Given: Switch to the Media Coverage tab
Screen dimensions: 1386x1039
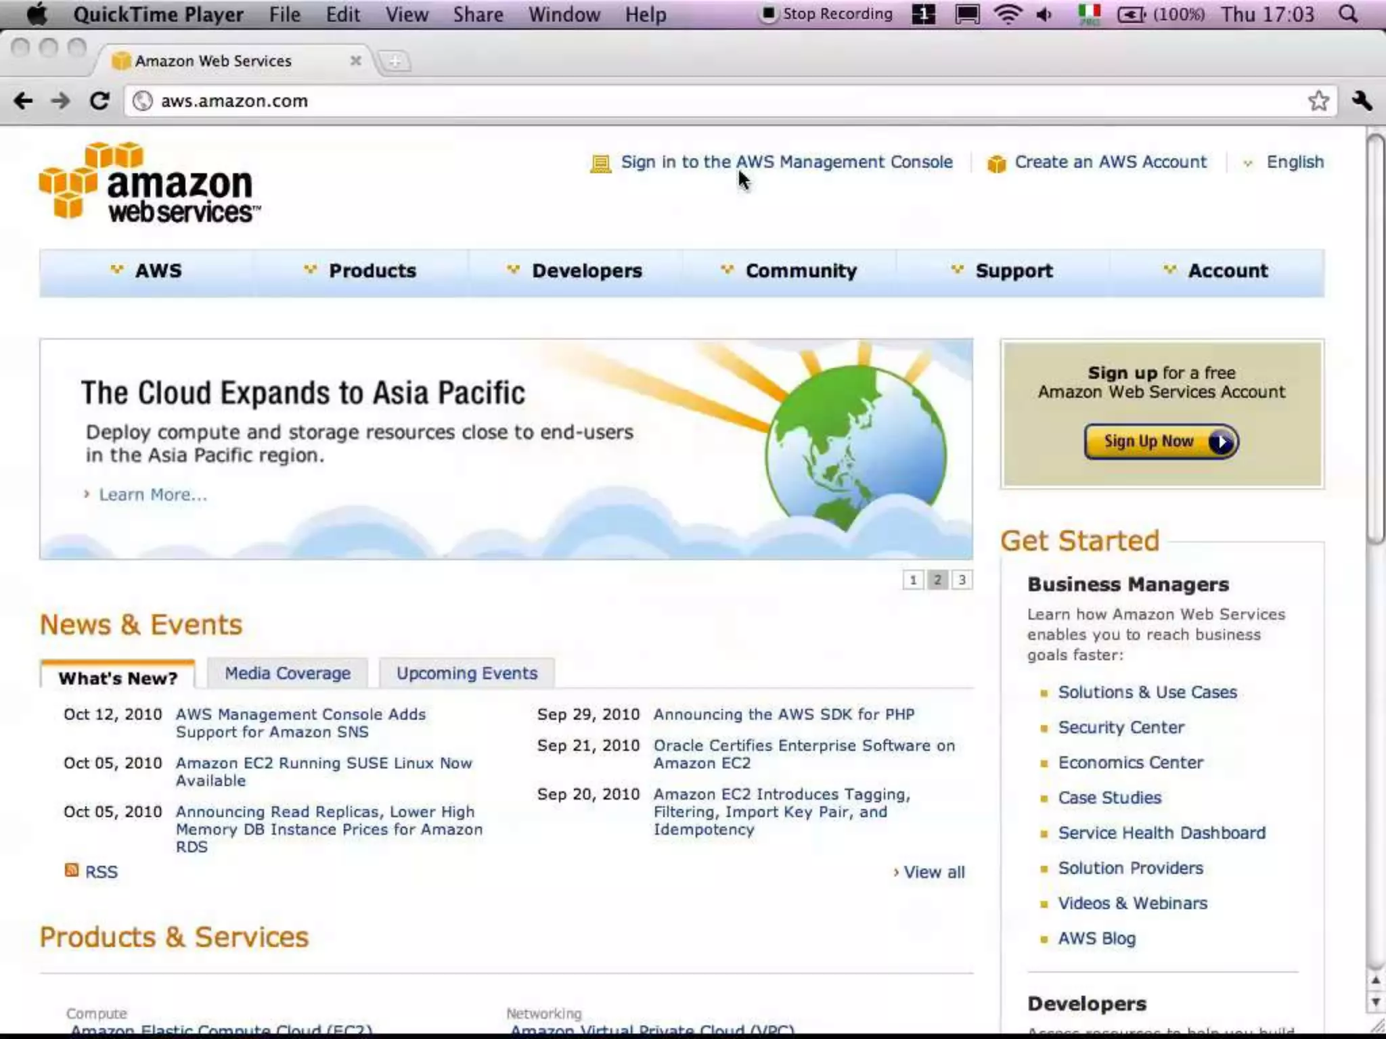Looking at the screenshot, I should [x=288, y=673].
